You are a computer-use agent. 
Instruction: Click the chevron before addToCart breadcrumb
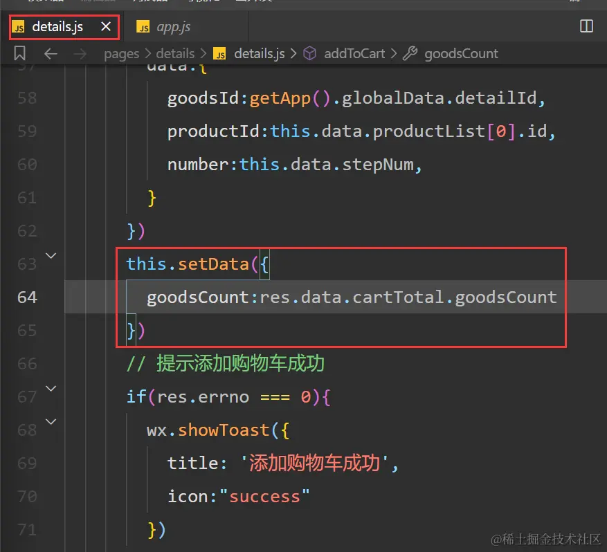[294, 54]
